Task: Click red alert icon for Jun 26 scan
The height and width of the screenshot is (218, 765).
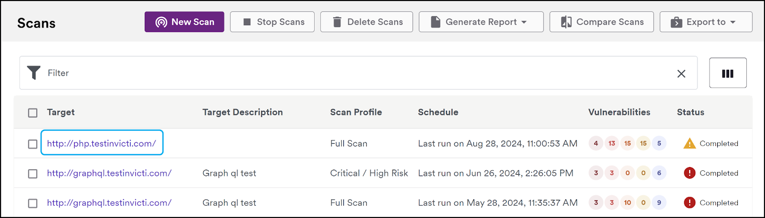Action: point(689,173)
